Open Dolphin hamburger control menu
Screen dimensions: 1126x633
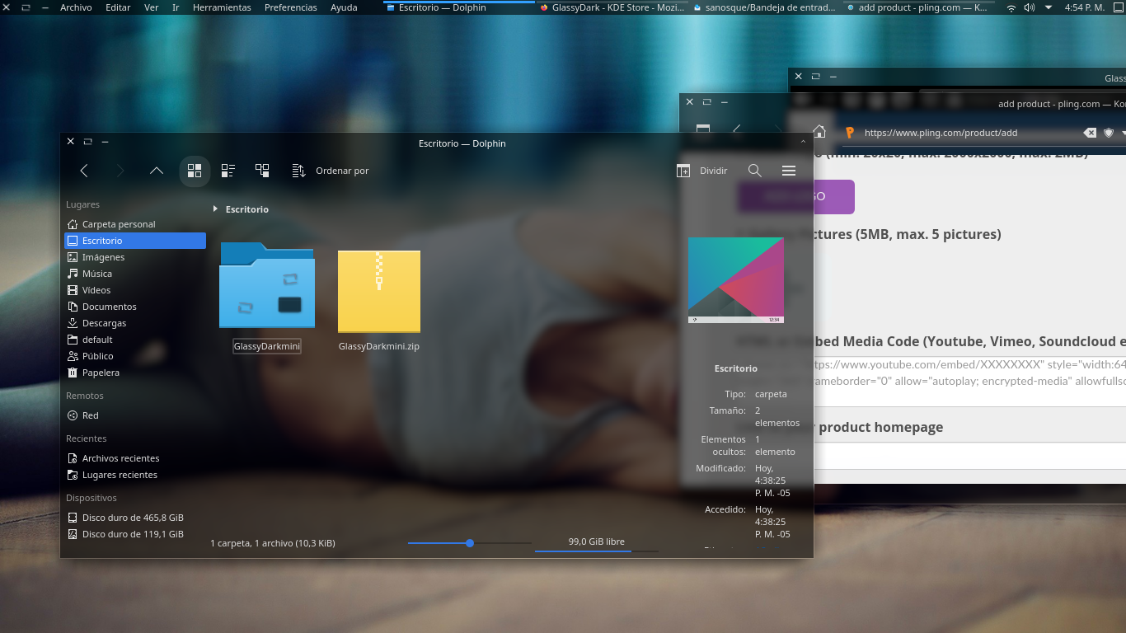789,171
